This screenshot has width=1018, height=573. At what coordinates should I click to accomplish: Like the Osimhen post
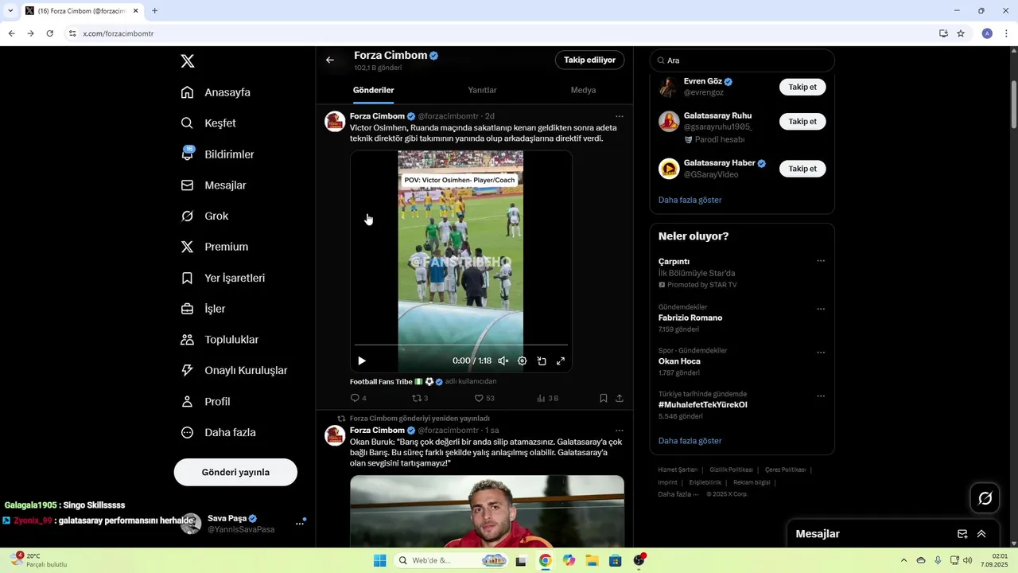click(484, 398)
